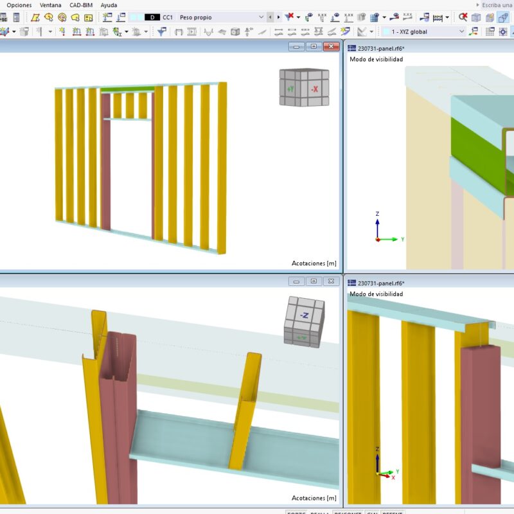Toggle the show results eye icon
Viewport: 514px width, 514px height.
click(x=308, y=17)
